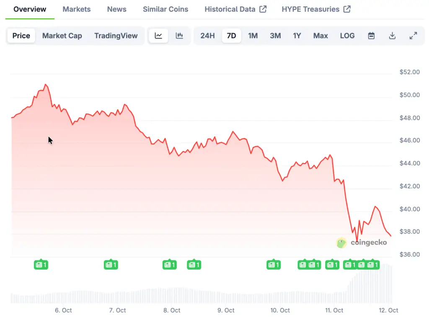Click the news marker near 10 Oct
This screenshot has height=317, width=429.
[x=274, y=265]
